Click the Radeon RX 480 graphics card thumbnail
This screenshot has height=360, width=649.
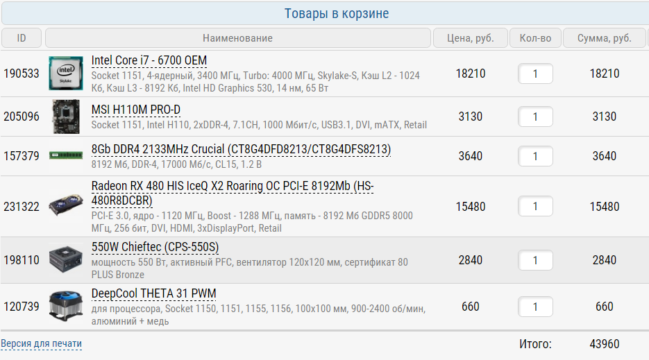(x=66, y=205)
